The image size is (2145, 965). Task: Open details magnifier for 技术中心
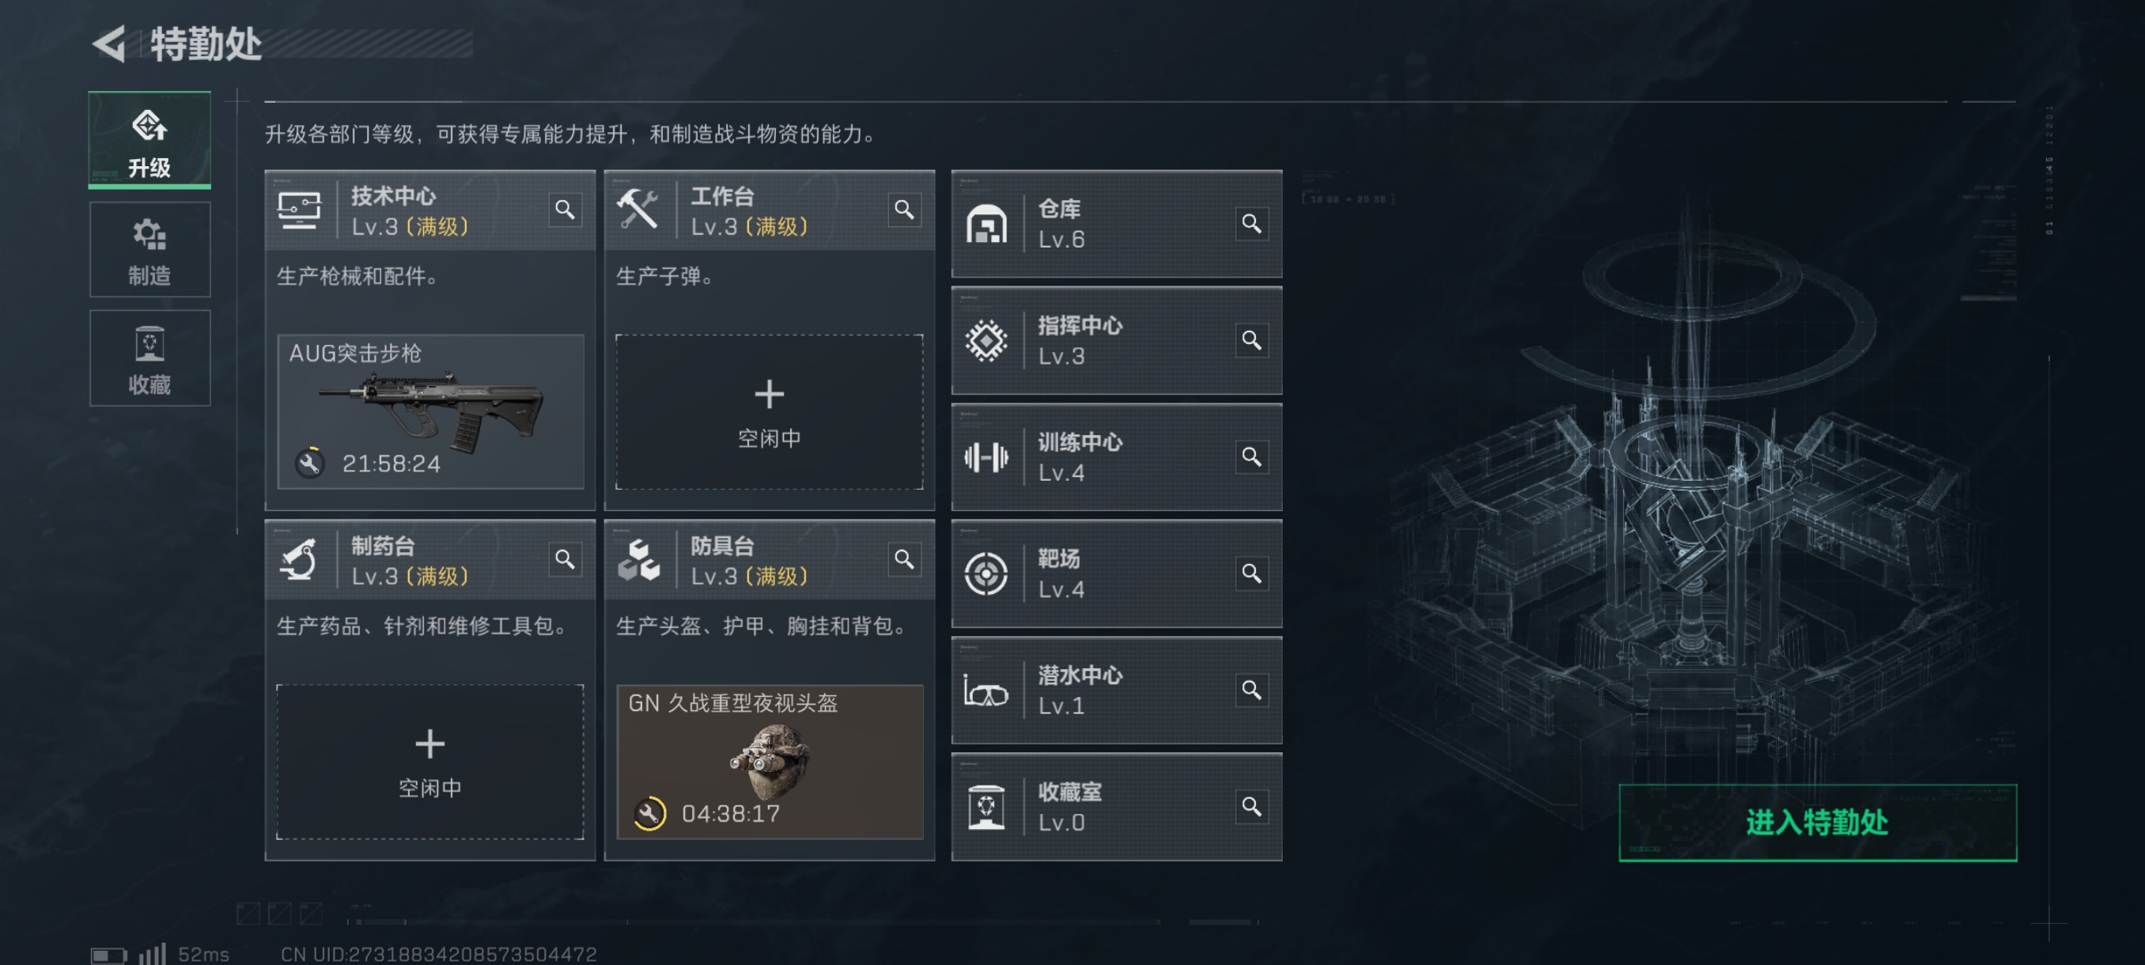pos(565,210)
